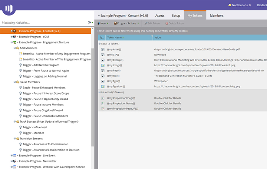Click the Engagement Nurture program icon
The image size is (267, 169).
click(x=14, y=42)
